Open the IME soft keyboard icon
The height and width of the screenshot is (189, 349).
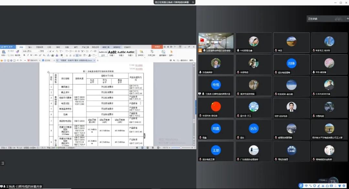[x=332, y=186]
